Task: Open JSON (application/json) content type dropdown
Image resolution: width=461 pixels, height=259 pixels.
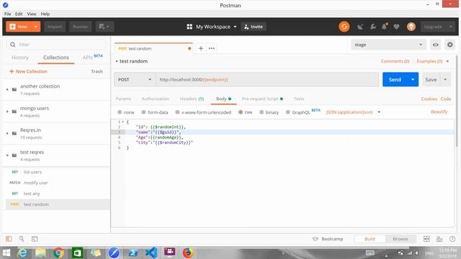Action: [353, 112]
